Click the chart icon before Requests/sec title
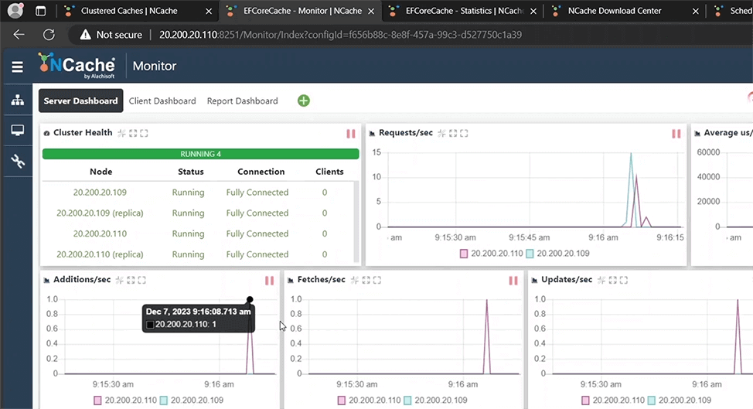The image size is (753, 409). pos(372,134)
